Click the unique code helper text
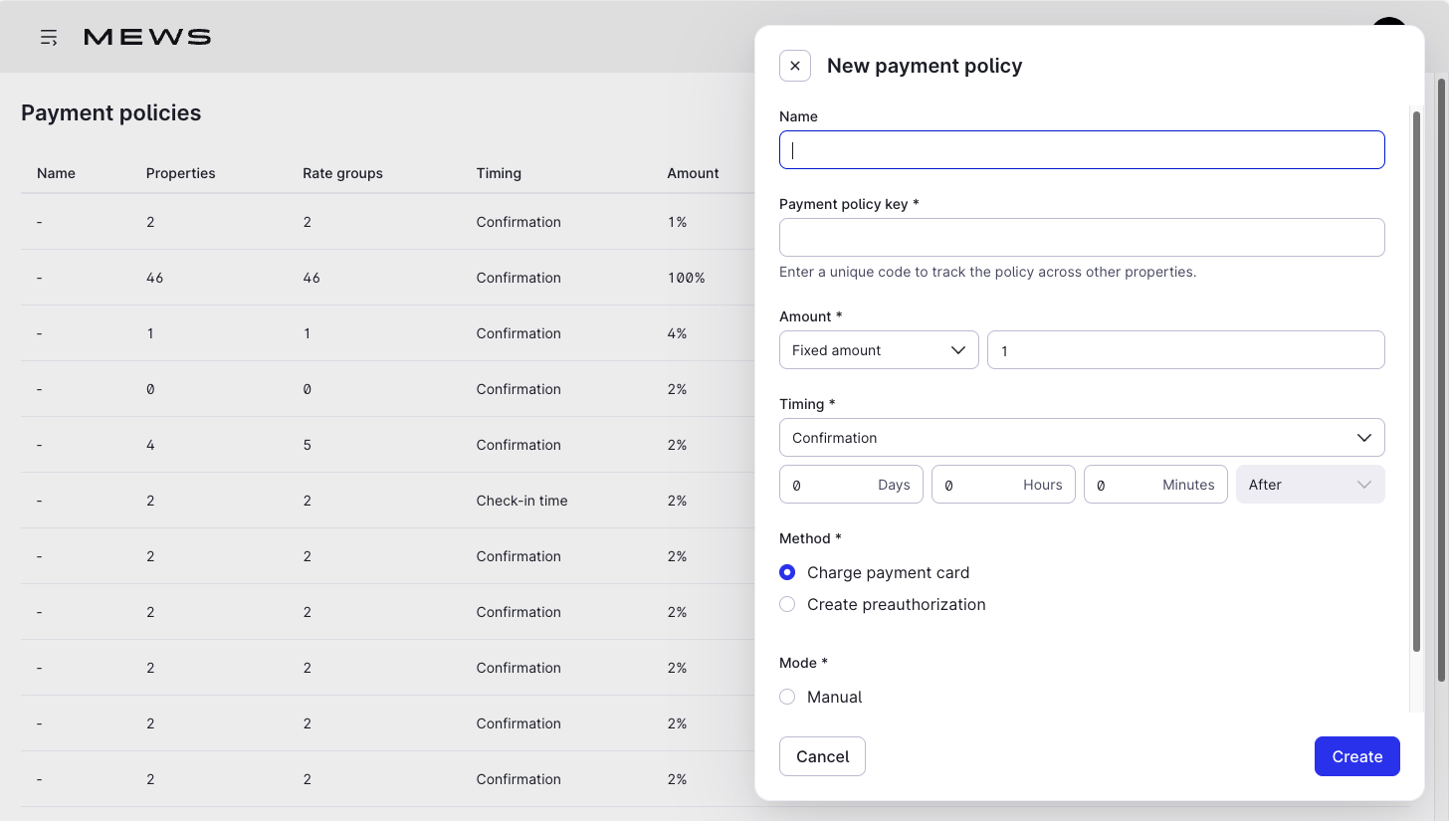This screenshot has height=821, width=1449. point(987,272)
